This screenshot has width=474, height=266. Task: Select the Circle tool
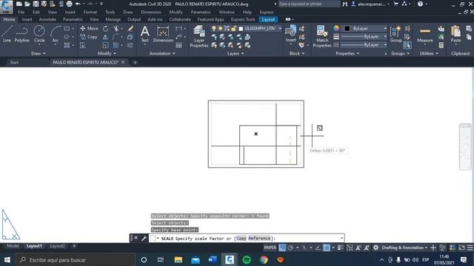point(39,34)
